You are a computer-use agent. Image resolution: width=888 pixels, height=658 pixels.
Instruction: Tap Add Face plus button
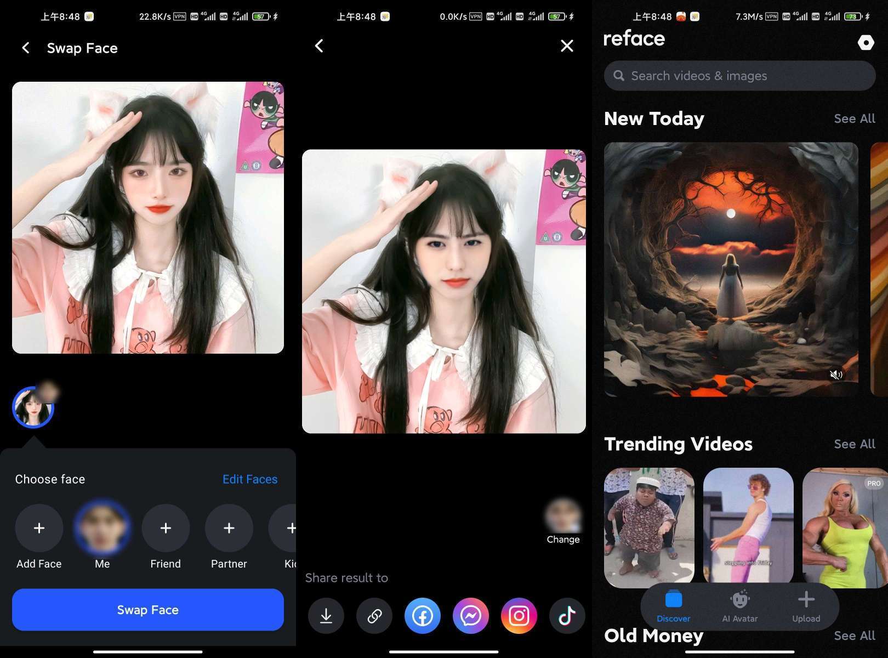coord(39,528)
